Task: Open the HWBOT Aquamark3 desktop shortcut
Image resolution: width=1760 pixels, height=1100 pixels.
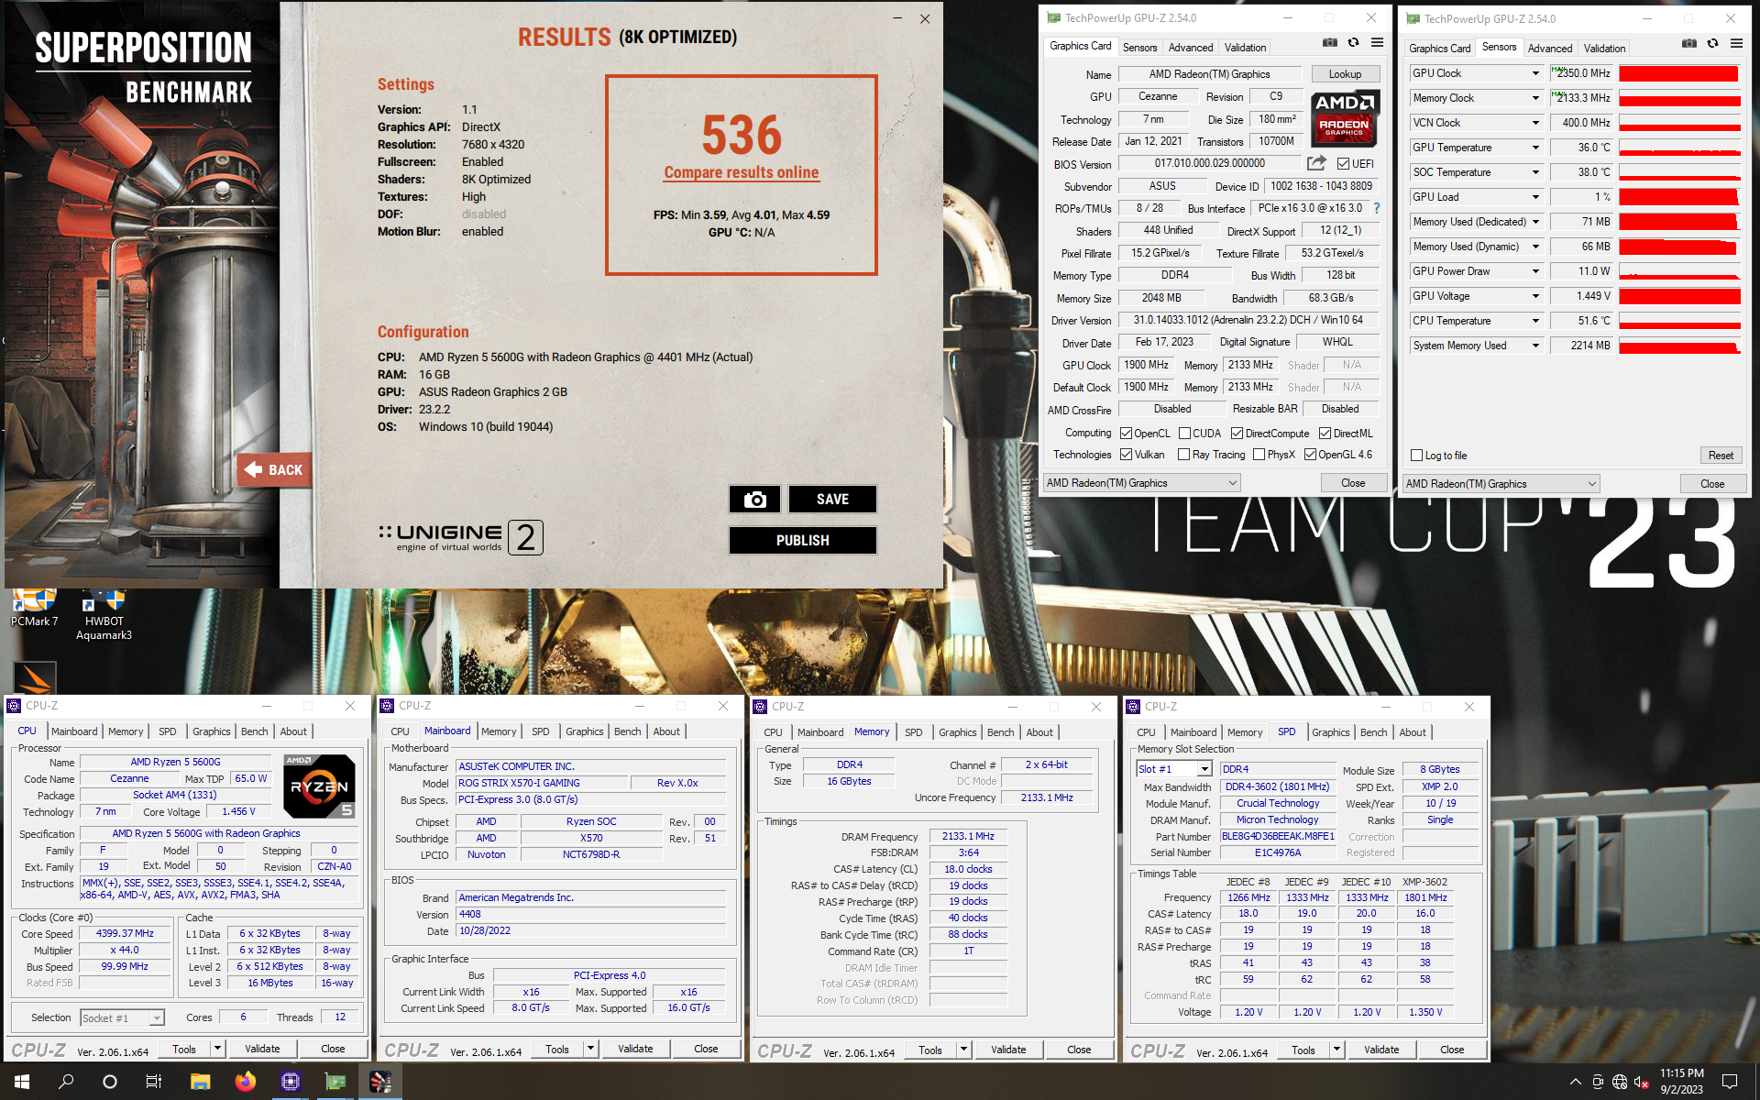Action: pos(104,614)
